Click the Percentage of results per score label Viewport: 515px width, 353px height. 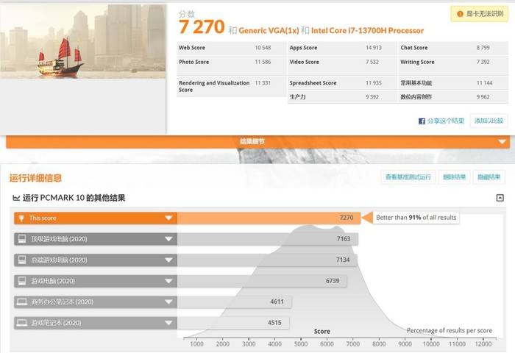[x=450, y=331]
